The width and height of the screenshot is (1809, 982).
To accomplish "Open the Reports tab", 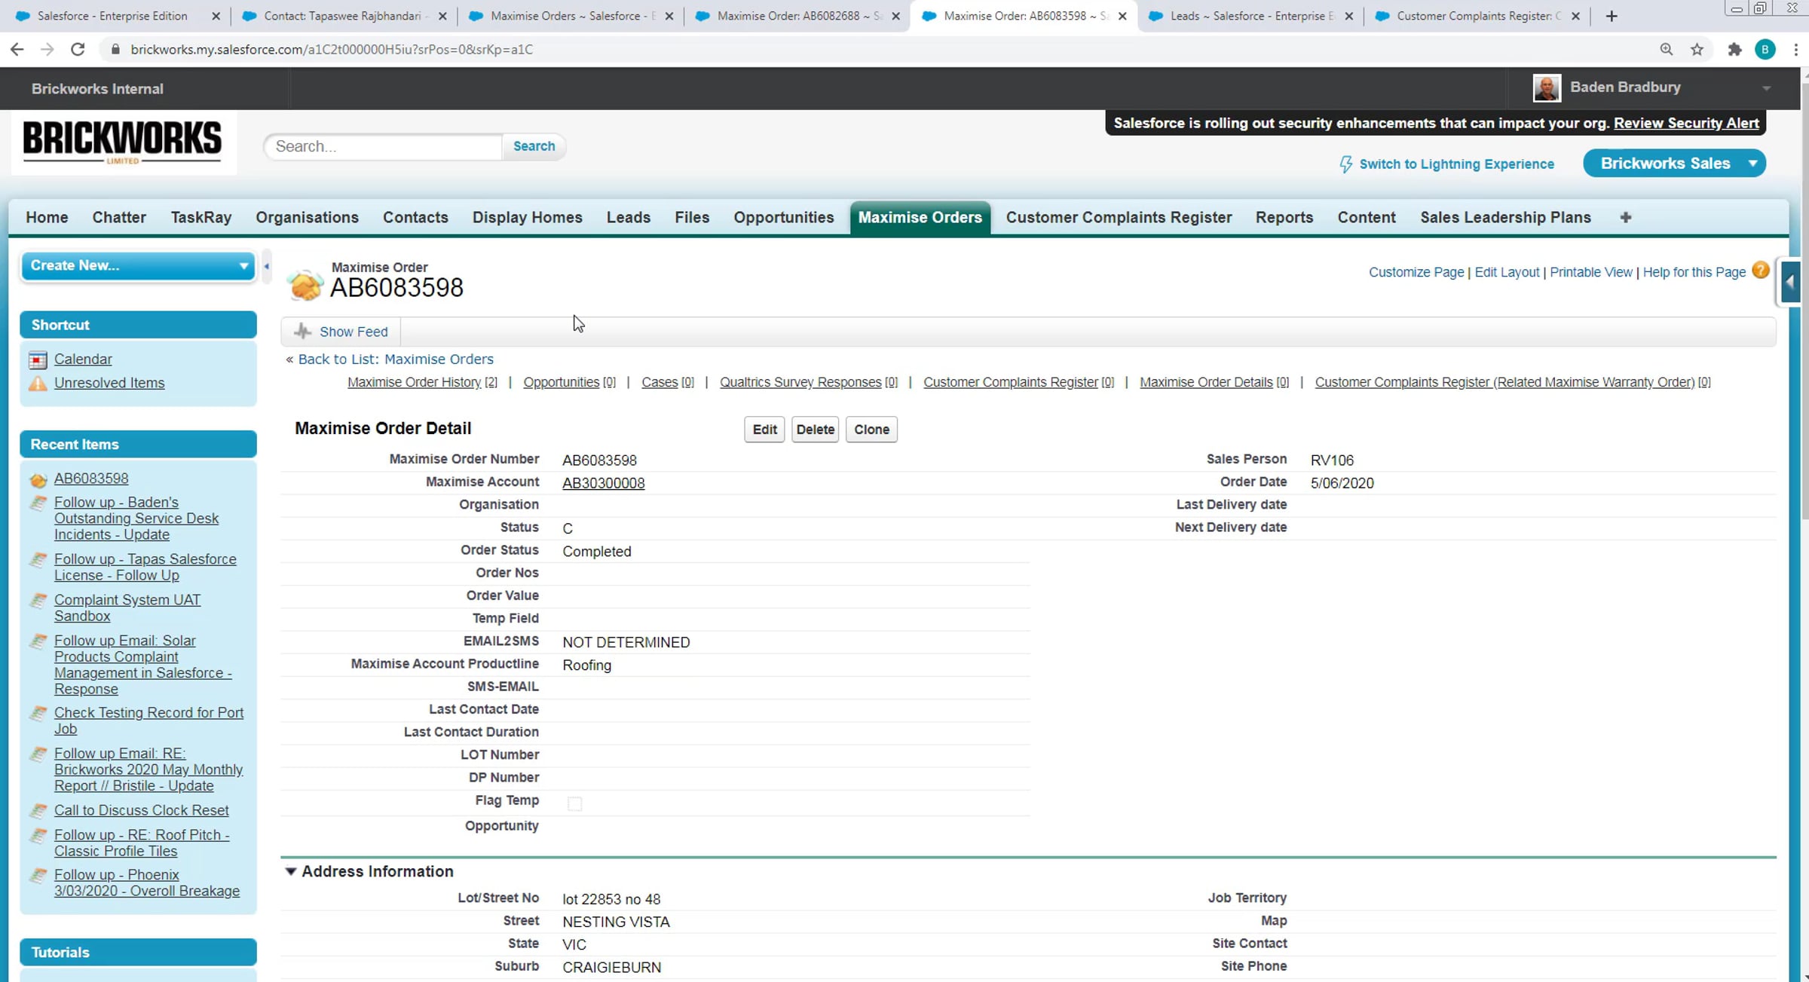I will pyautogui.click(x=1284, y=218).
